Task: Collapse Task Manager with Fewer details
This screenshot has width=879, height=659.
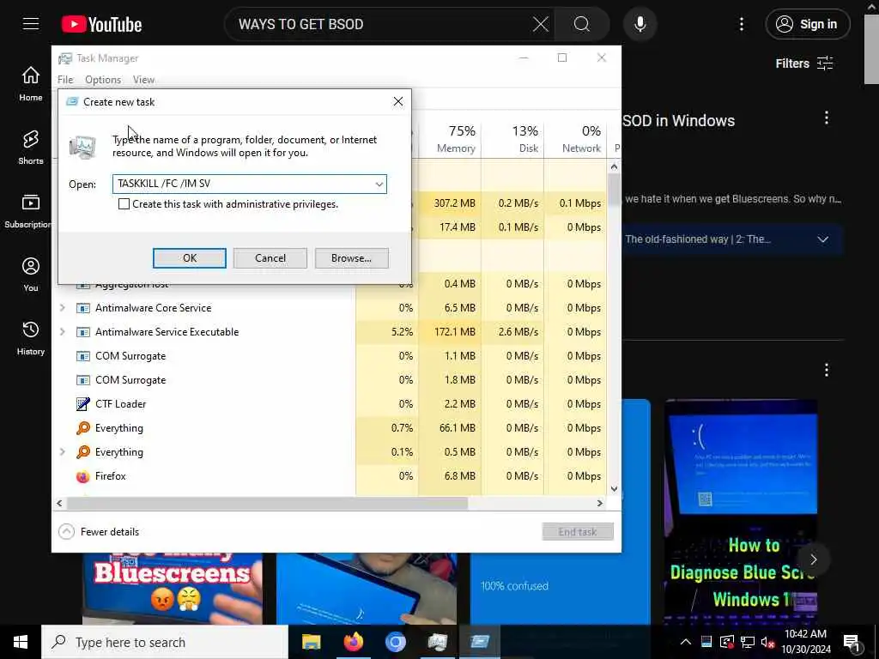Action: click(100, 531)
